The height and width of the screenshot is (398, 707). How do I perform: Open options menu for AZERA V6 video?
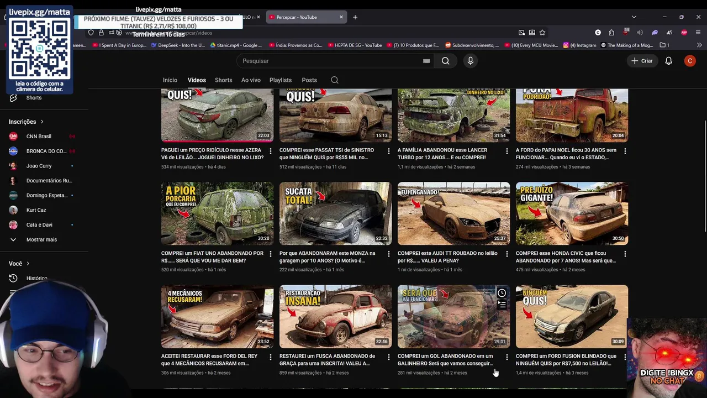click(x=270, y=151)
